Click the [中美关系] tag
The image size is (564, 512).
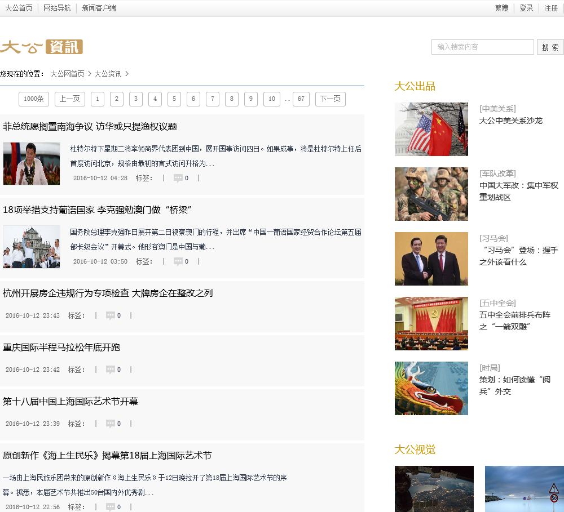(x=497, y=109)
